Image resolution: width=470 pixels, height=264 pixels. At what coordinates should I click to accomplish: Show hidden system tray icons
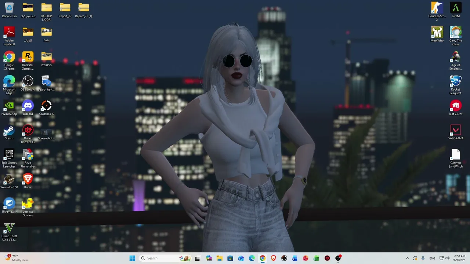407,258
